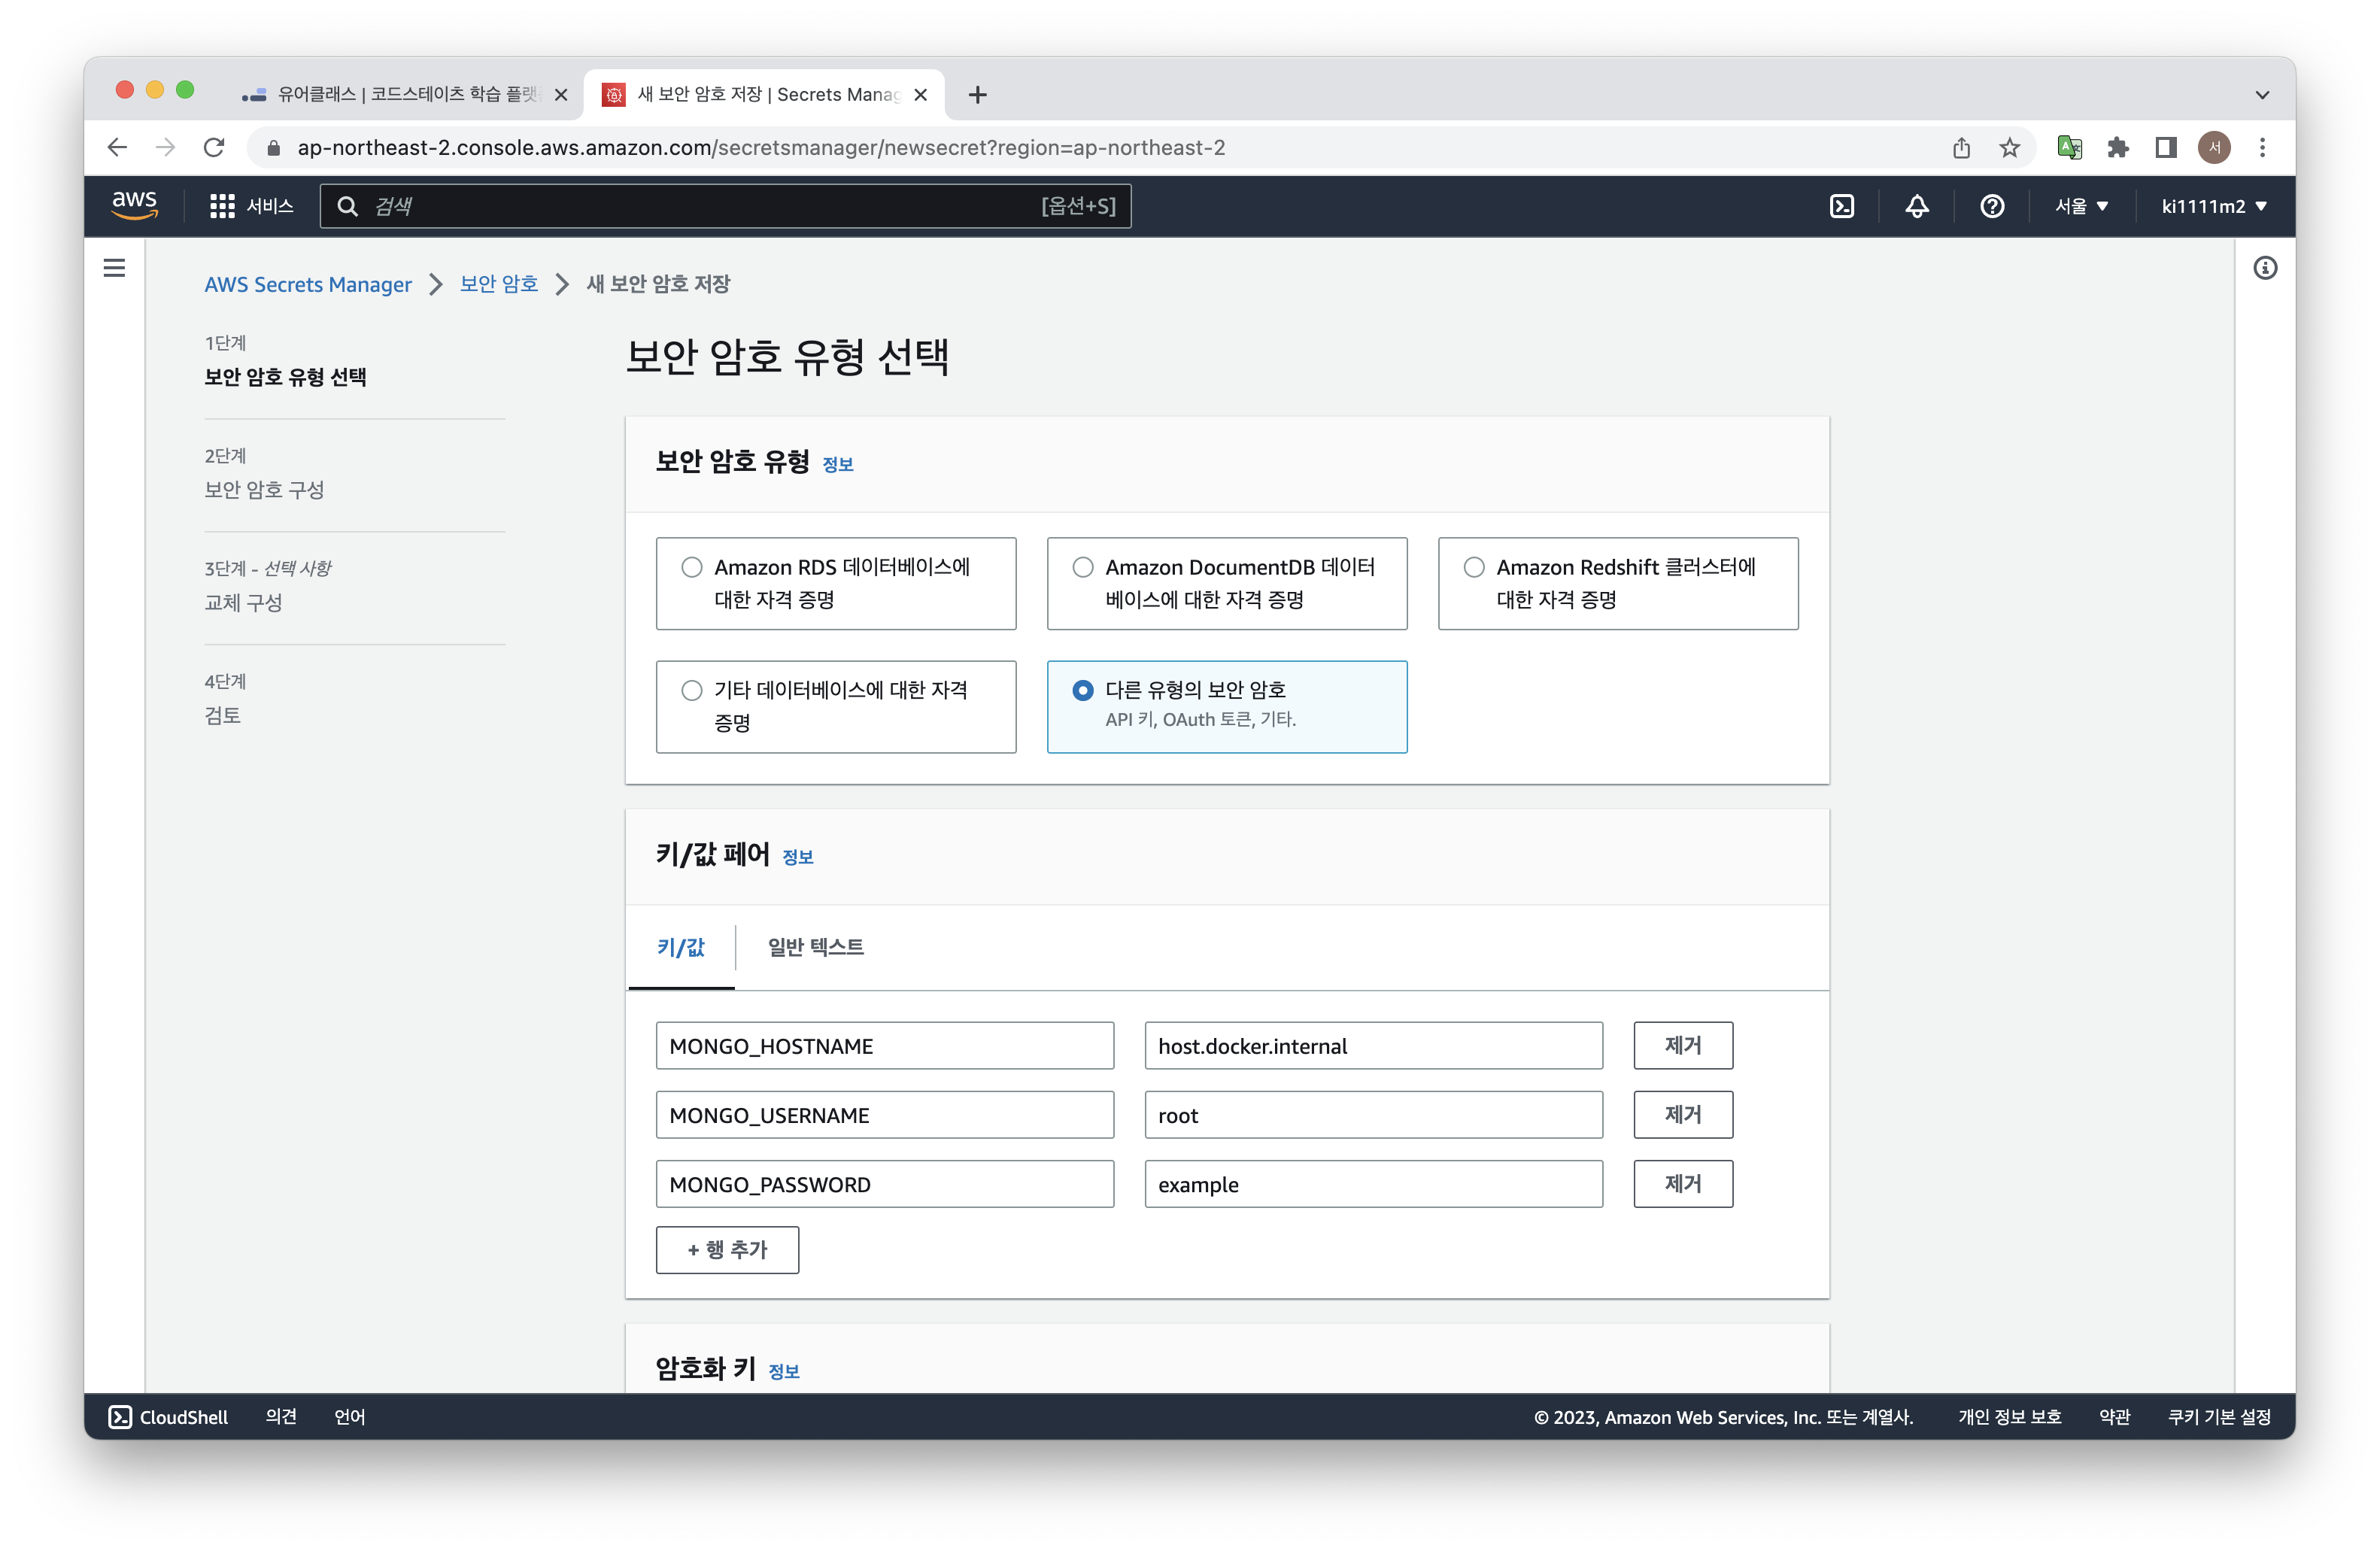Click the 의견 feedback link in footer

click(x=281, y=1417)
